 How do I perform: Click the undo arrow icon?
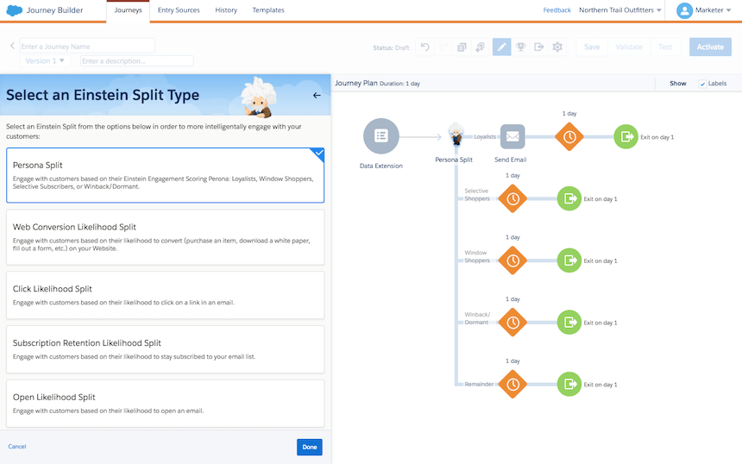425,47
